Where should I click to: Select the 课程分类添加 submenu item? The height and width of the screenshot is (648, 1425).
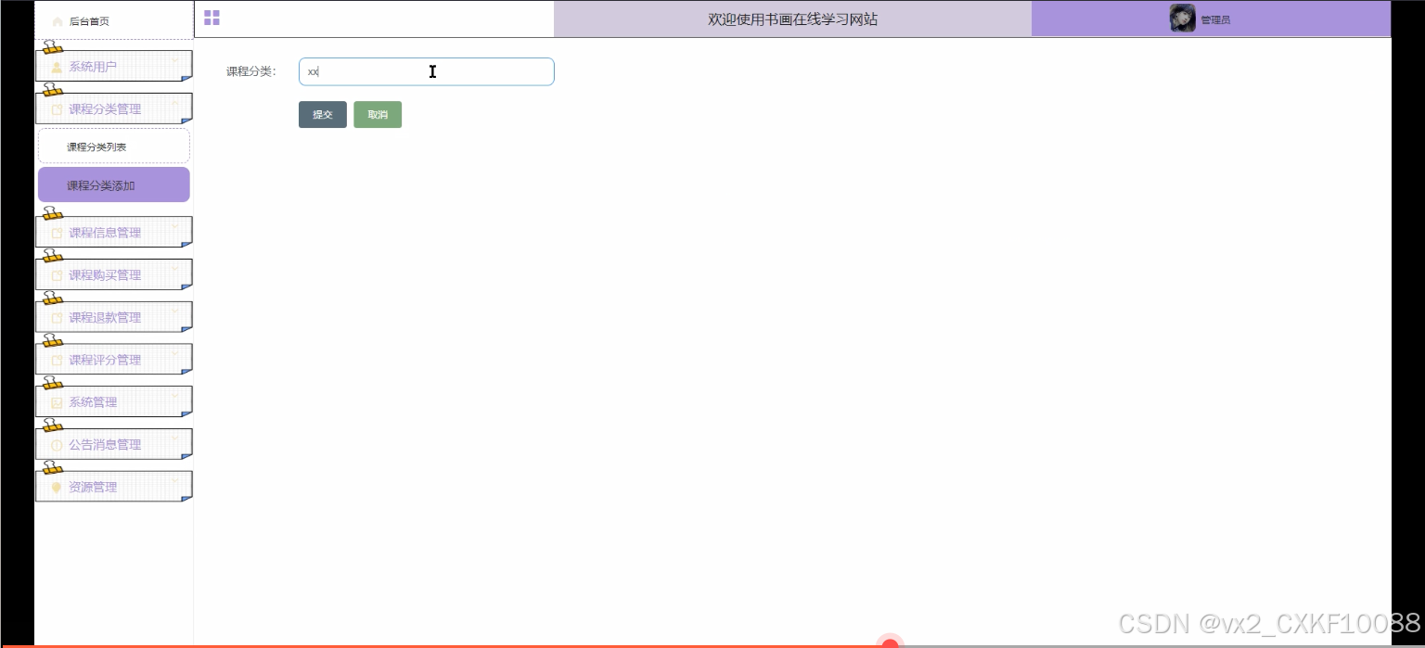coord(114,185)
